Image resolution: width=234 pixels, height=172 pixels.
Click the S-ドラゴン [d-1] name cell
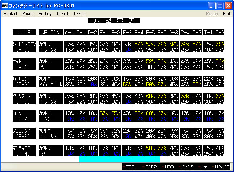pos(24,47)
